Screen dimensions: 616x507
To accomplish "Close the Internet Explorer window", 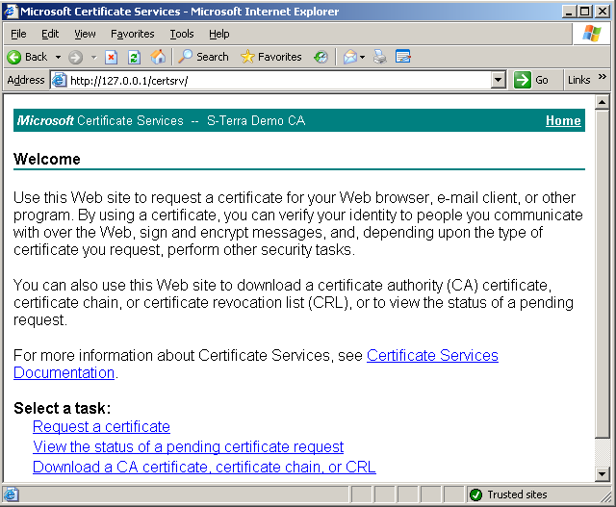I will [602, 12].
